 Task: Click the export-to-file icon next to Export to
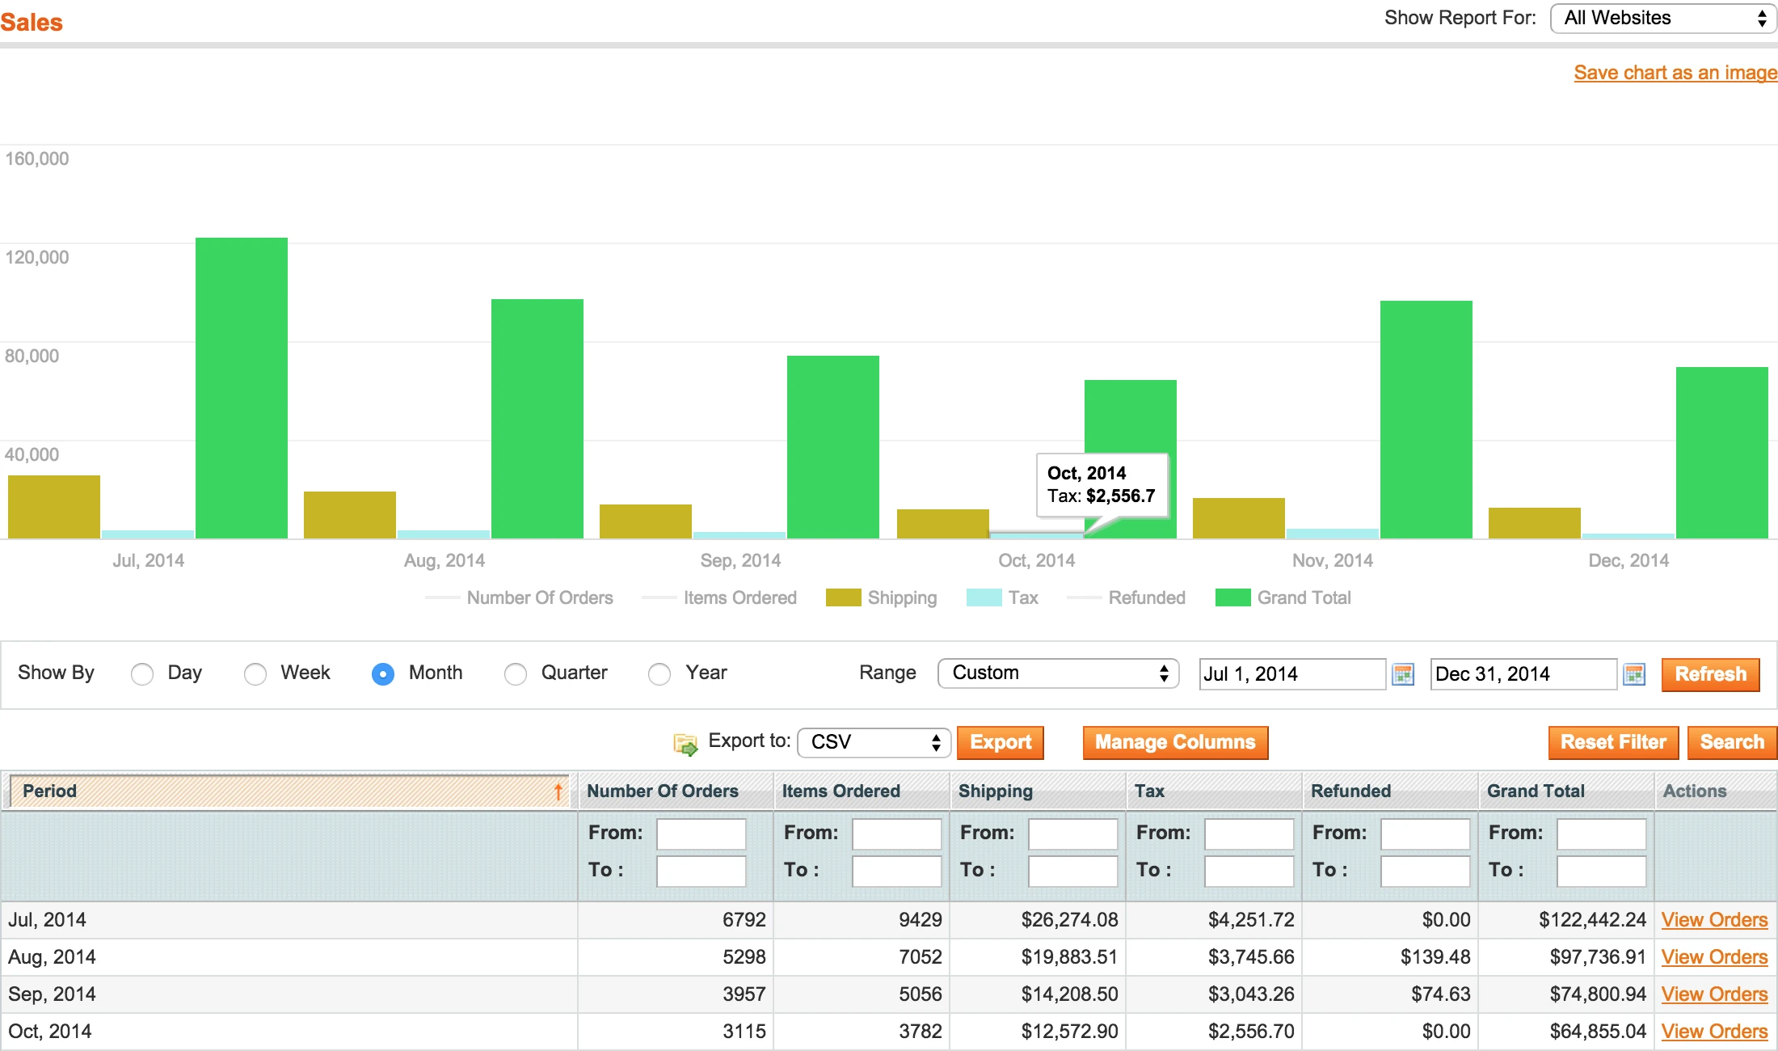point(685,743)
